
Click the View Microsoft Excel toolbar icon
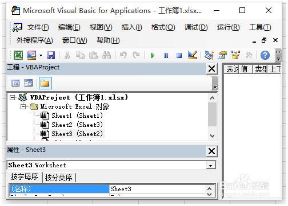[x=18, y=55]
